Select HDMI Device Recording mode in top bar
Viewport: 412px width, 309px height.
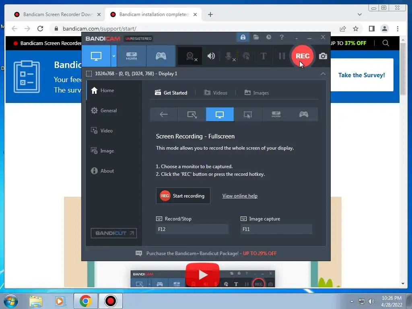point(132,56)
